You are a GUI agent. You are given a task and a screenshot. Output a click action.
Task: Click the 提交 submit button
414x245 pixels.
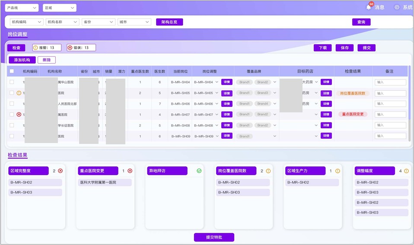click(x=366, y=48)
